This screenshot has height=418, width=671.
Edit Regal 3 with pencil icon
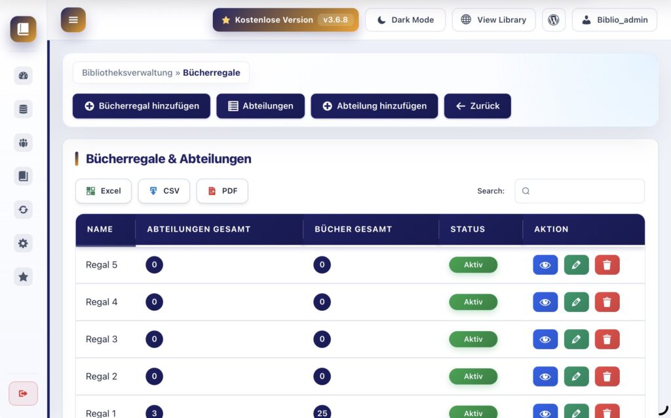(x=576, y=340)
